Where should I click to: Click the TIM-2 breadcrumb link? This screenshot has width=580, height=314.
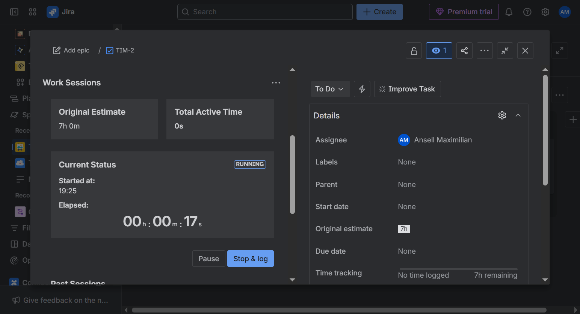click(x=125, y=51)
